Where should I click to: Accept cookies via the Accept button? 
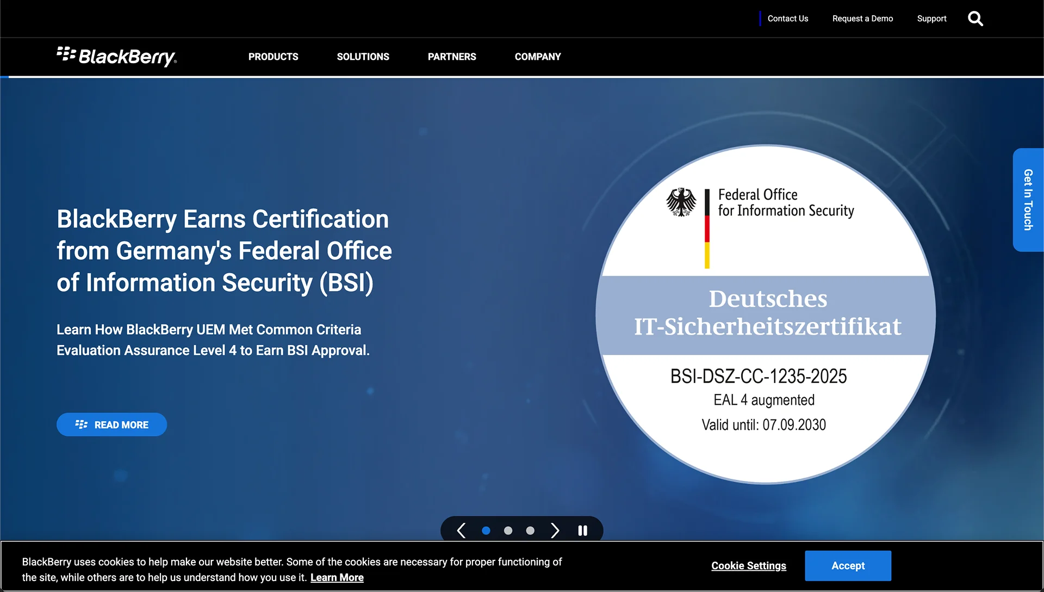(848, 566)
